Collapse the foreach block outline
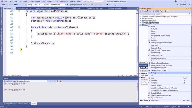The height and width of the screenshot is (108, 192). [x=19, y=27]
